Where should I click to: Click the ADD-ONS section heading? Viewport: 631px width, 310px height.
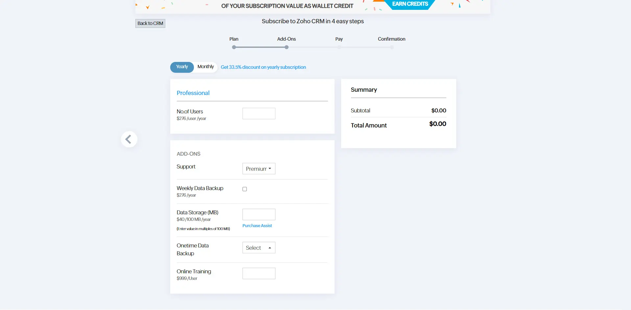pyautogui.click(x=188, y=154)
